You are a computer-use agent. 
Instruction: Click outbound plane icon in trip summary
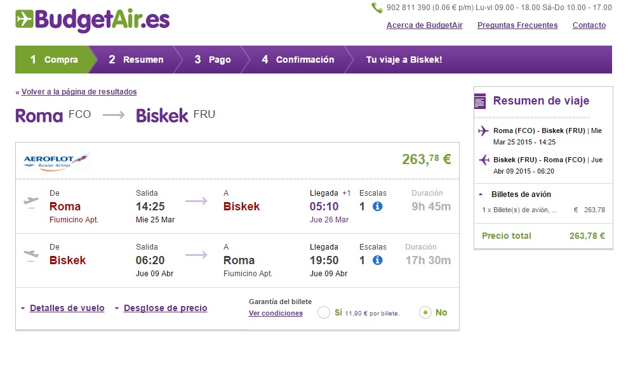[483, 131]
